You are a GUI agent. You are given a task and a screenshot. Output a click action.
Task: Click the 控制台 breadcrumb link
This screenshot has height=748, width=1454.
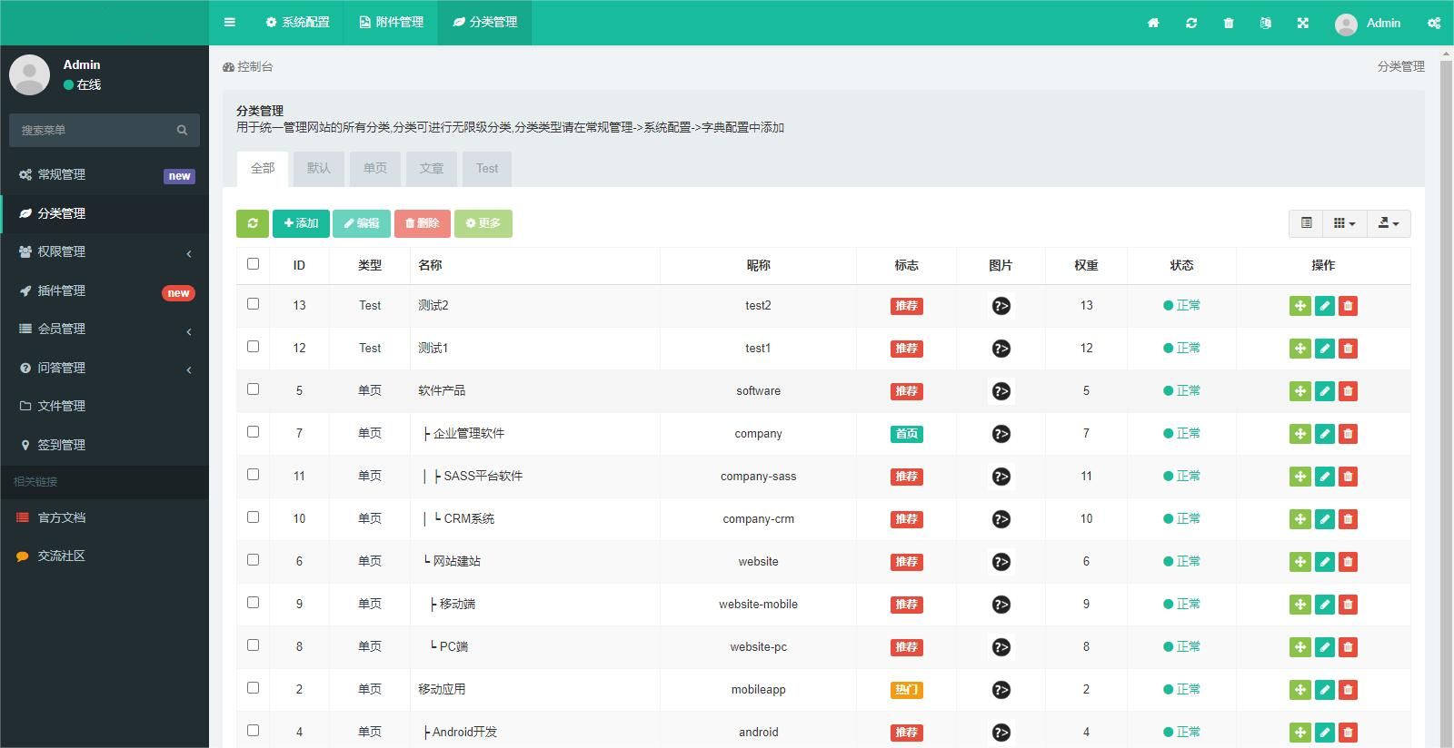tap(248, 66)
